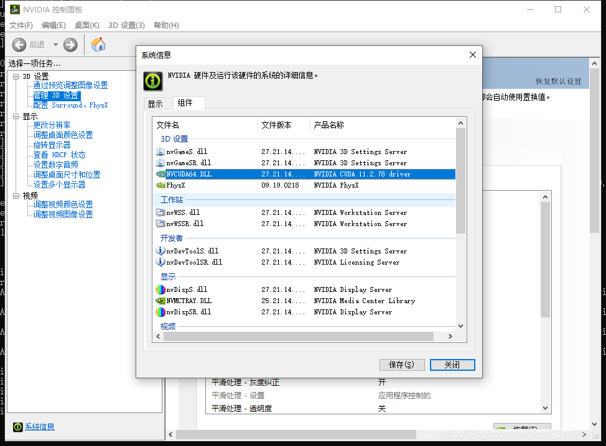Viewport: 606px width, 446px height.
Task: Click the PhysX component icon
Action: 159,185
